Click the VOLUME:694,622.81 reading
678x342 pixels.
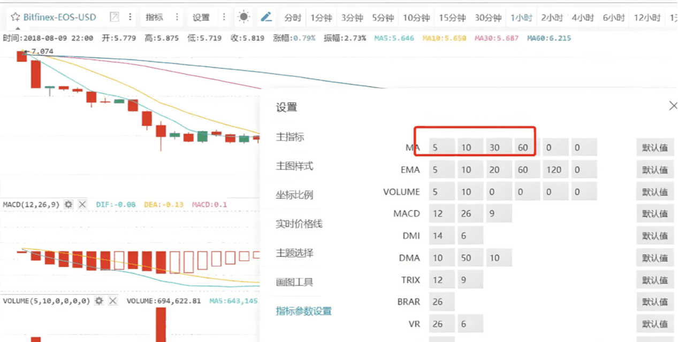point(164,301)
